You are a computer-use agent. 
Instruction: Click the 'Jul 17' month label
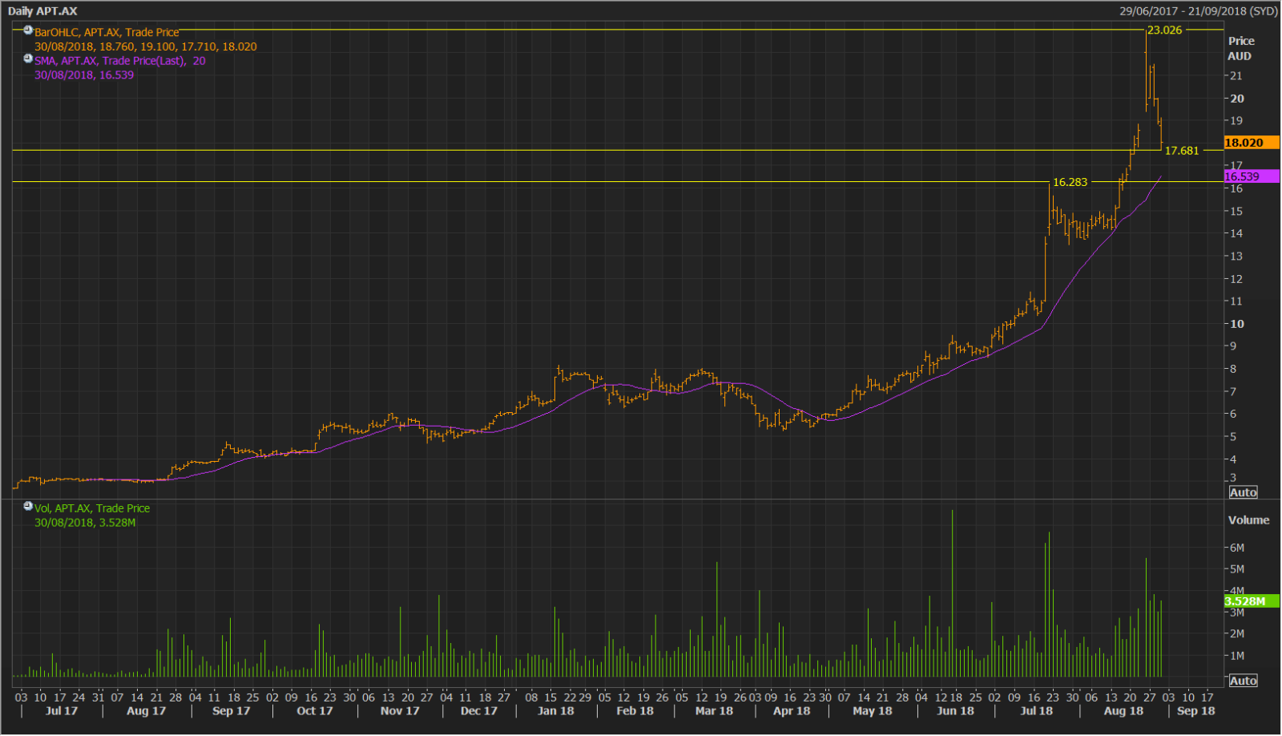(62, 711)
